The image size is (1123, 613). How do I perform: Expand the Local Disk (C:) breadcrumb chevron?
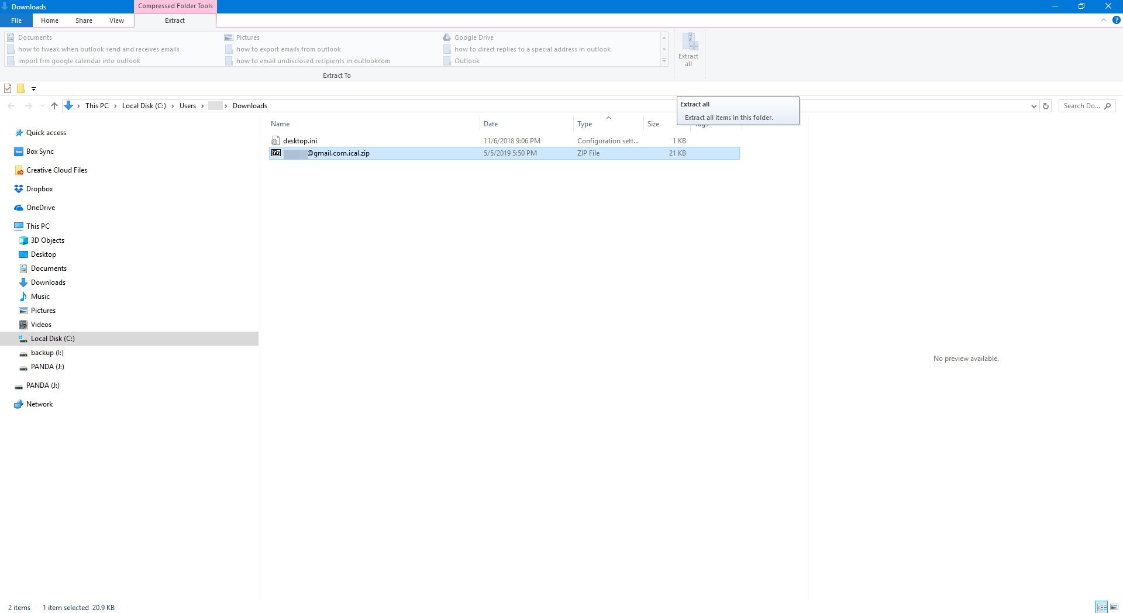click(173, 106)
